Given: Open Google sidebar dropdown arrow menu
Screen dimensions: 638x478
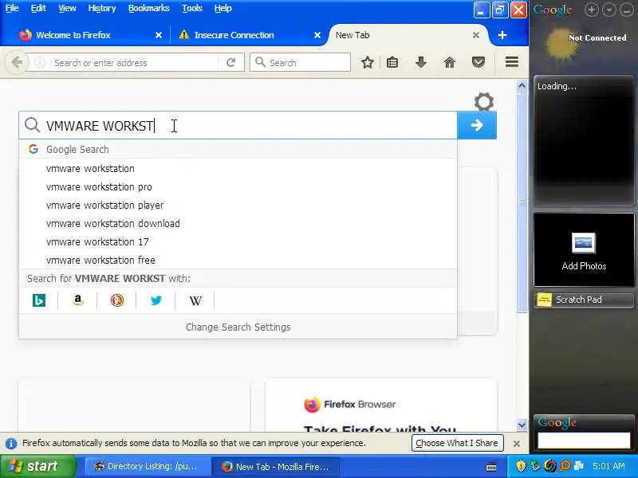Looking at the screenshot, I should coord(609,10).
